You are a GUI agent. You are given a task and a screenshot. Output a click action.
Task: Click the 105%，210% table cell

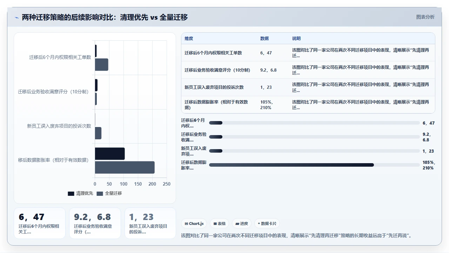[267, 105]
